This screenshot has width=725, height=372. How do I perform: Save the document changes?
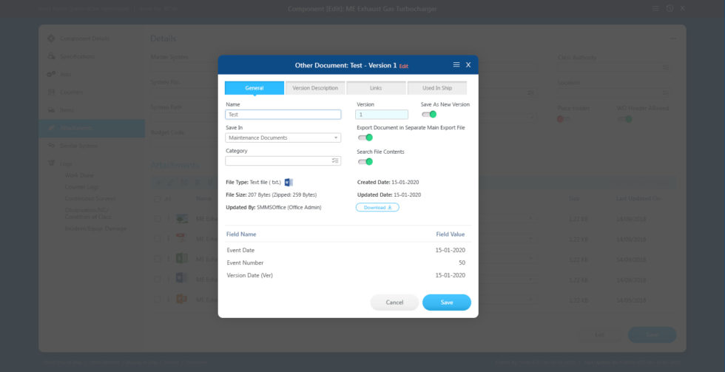tap(447, 302)
